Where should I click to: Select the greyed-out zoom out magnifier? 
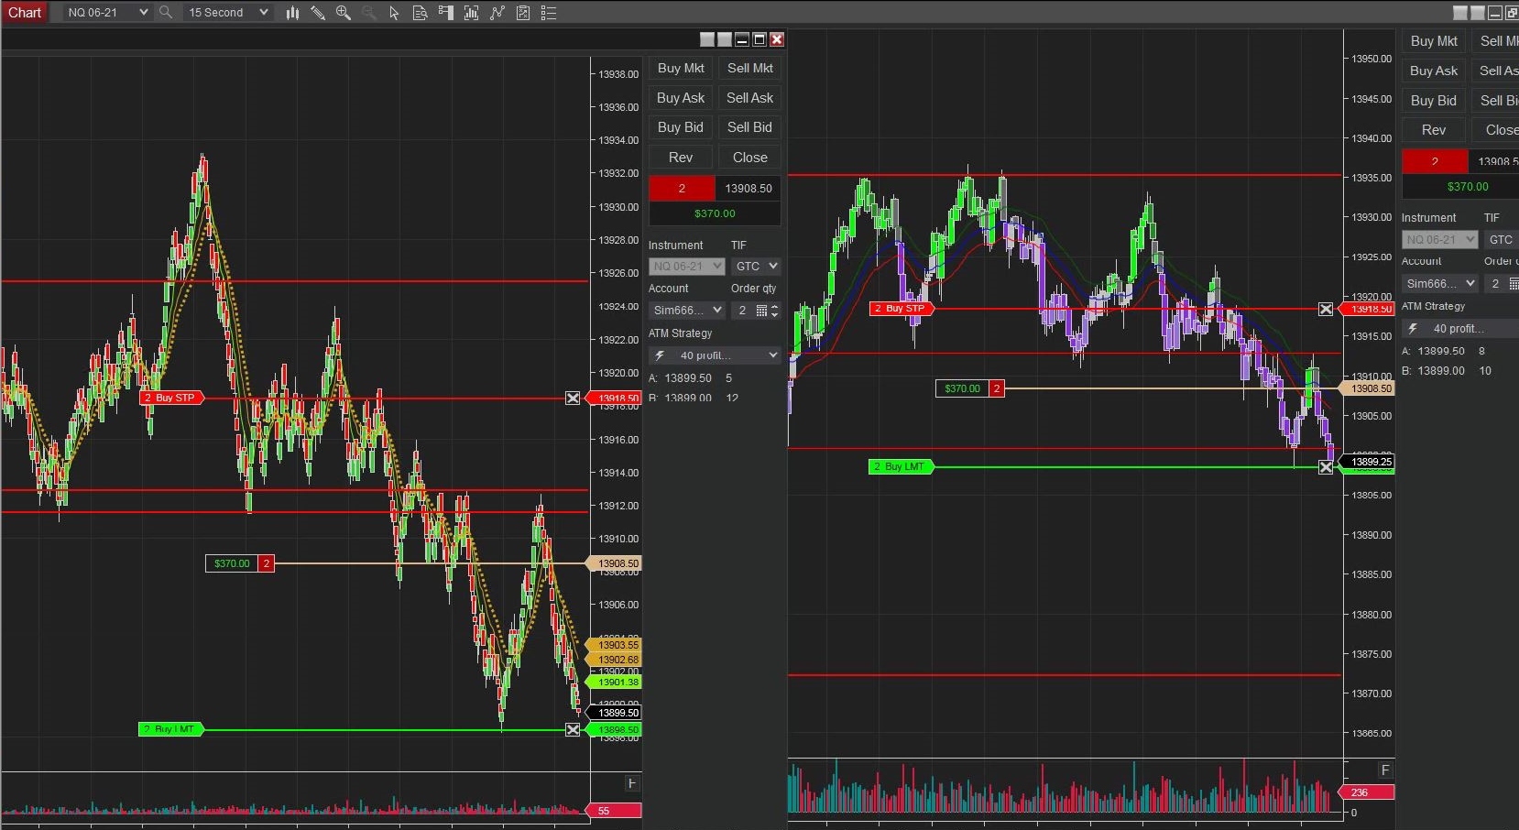[368, 13]
